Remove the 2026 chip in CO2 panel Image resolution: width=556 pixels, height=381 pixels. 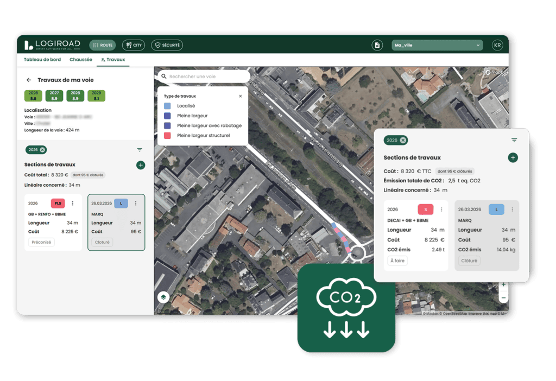click(x=403, y=141)
